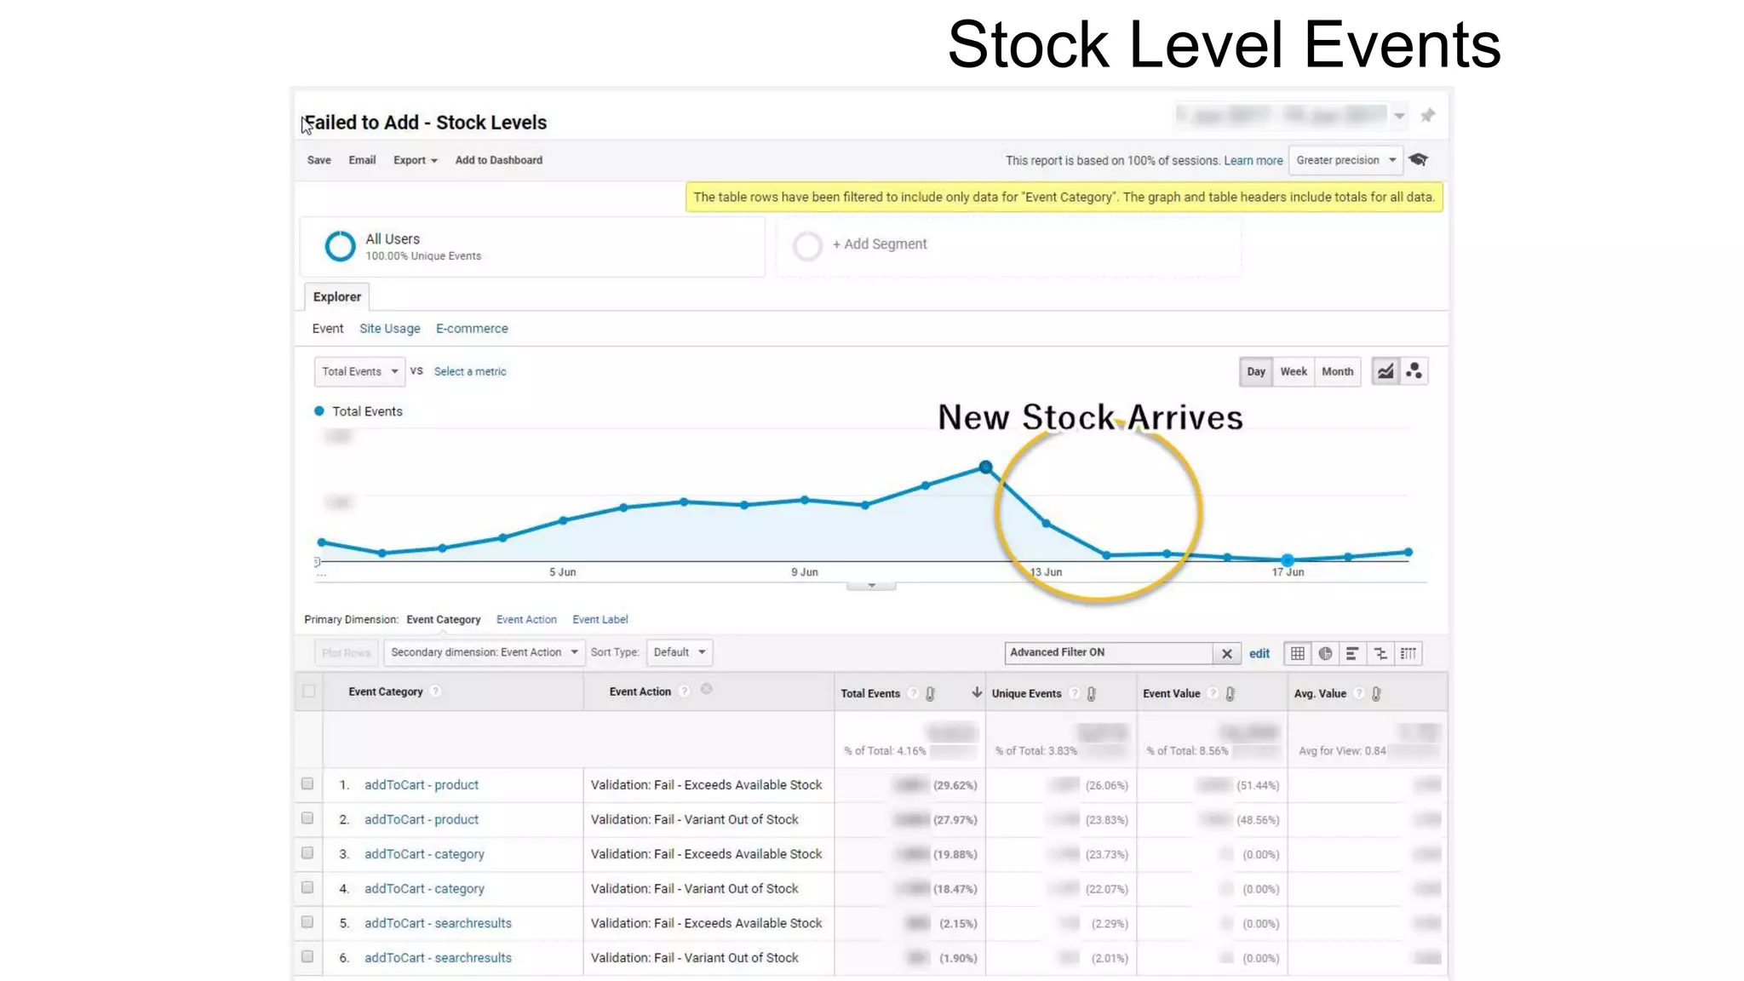Check row 2 addToCart - product checkbox
The height and width of the screenshot is (981, 1744).
(x=307, y=818)
